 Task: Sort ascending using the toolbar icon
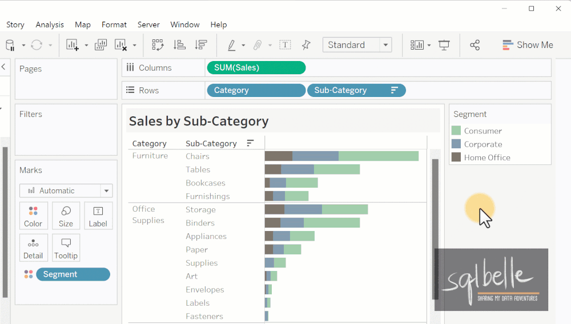point(179,45)
